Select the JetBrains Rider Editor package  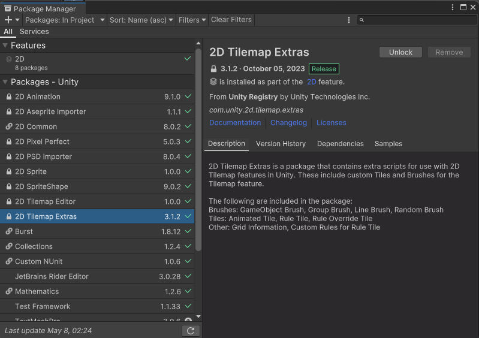[97, 276]
